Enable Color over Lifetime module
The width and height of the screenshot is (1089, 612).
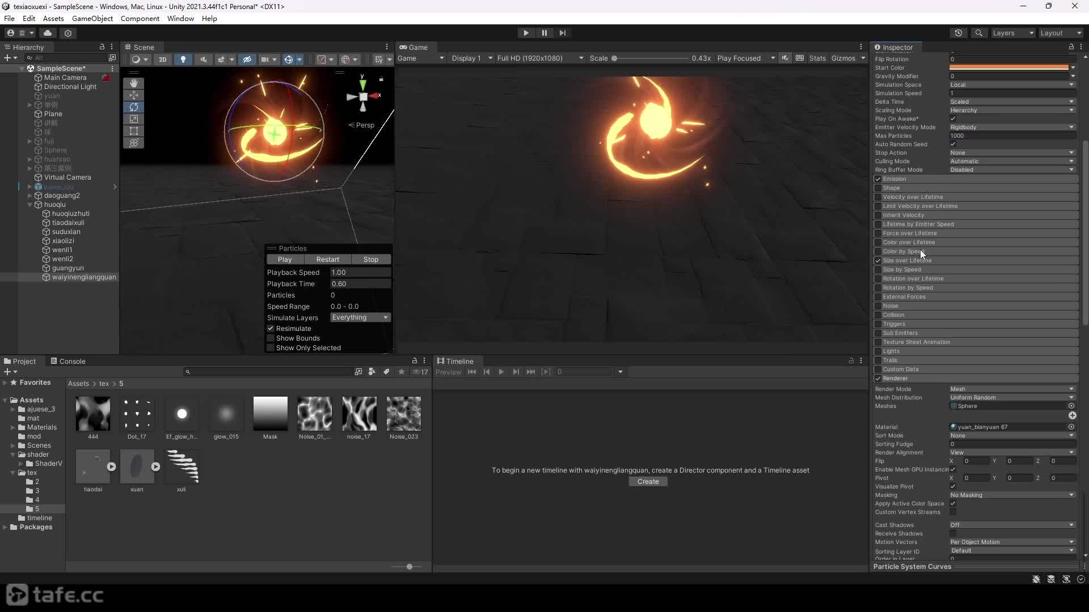[878, 243]
